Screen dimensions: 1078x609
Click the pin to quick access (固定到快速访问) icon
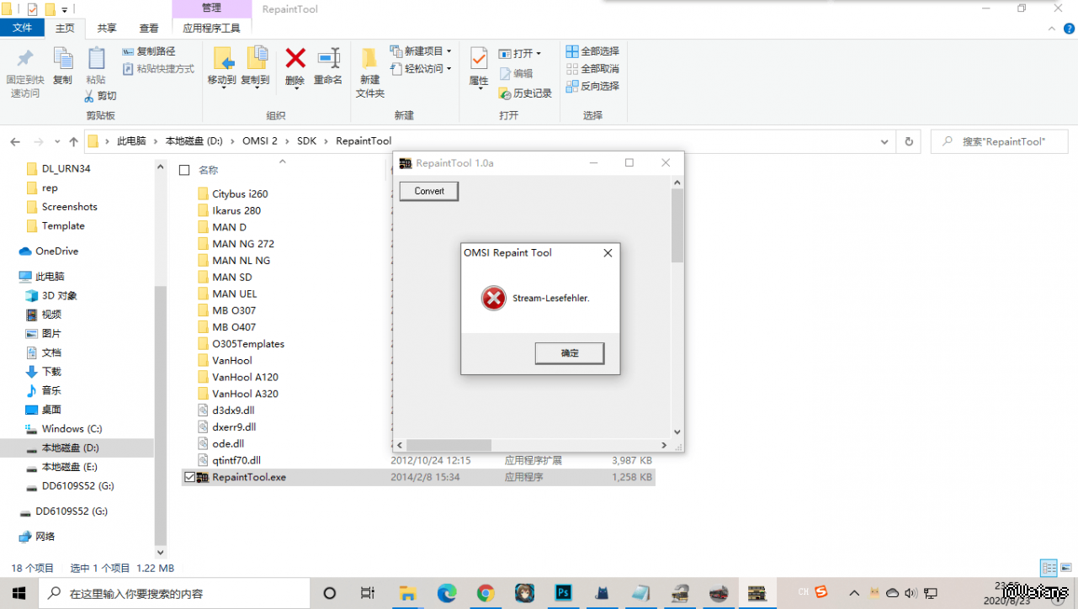[x=25, y=59]
